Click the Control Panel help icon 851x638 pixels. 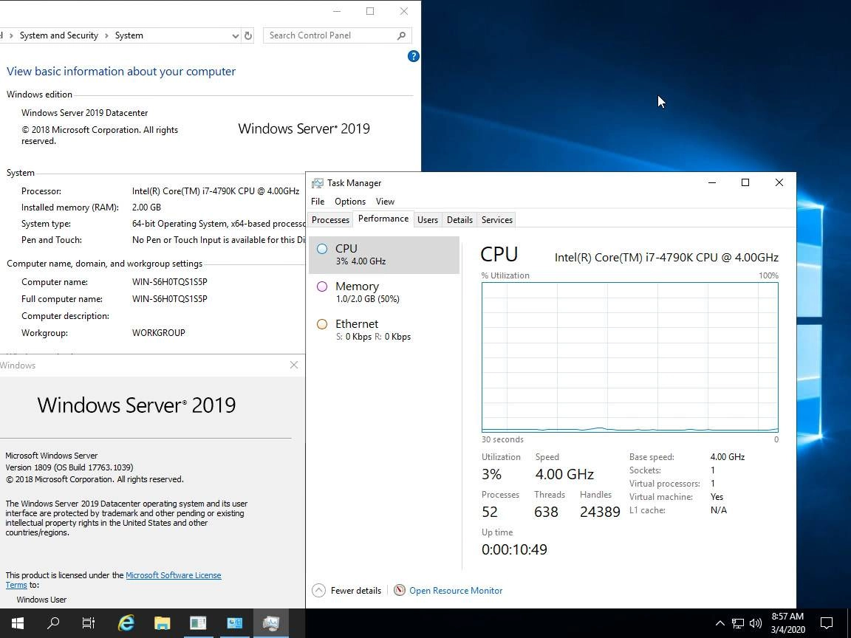click(x=413, y=56)
